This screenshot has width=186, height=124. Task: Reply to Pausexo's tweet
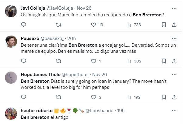tap(23, 61)
